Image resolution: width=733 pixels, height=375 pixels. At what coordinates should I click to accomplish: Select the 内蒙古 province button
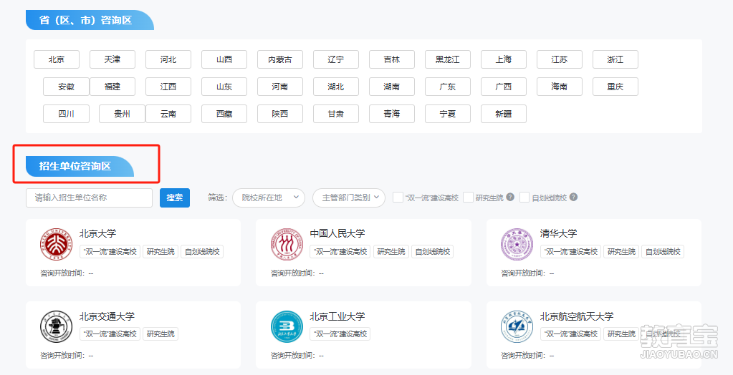click(x=280, y=59)
